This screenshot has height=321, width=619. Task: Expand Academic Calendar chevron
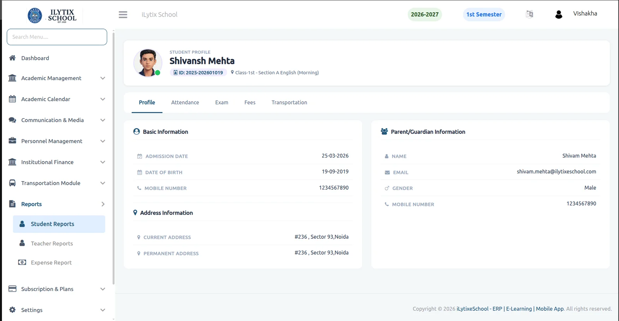pos(103,99)
